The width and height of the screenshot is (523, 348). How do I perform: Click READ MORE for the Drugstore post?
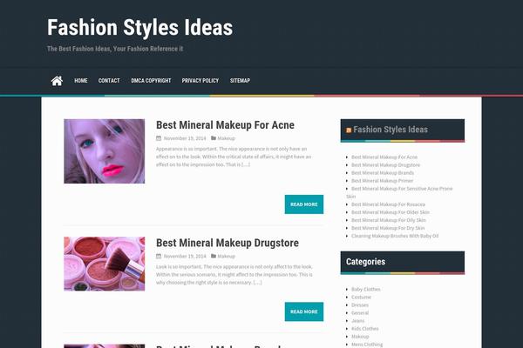[304, 311]
